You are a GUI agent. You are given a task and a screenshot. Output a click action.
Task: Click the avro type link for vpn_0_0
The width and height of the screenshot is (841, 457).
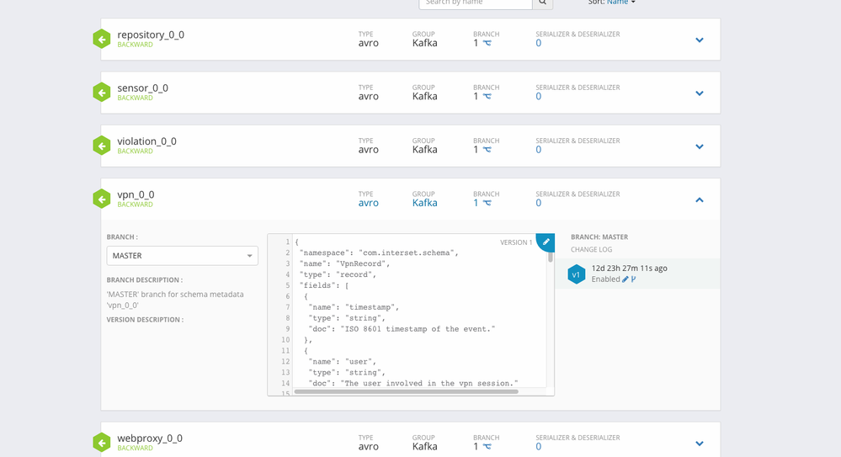click(x=368, y=203)
